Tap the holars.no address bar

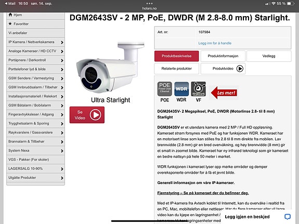(149, 8)
